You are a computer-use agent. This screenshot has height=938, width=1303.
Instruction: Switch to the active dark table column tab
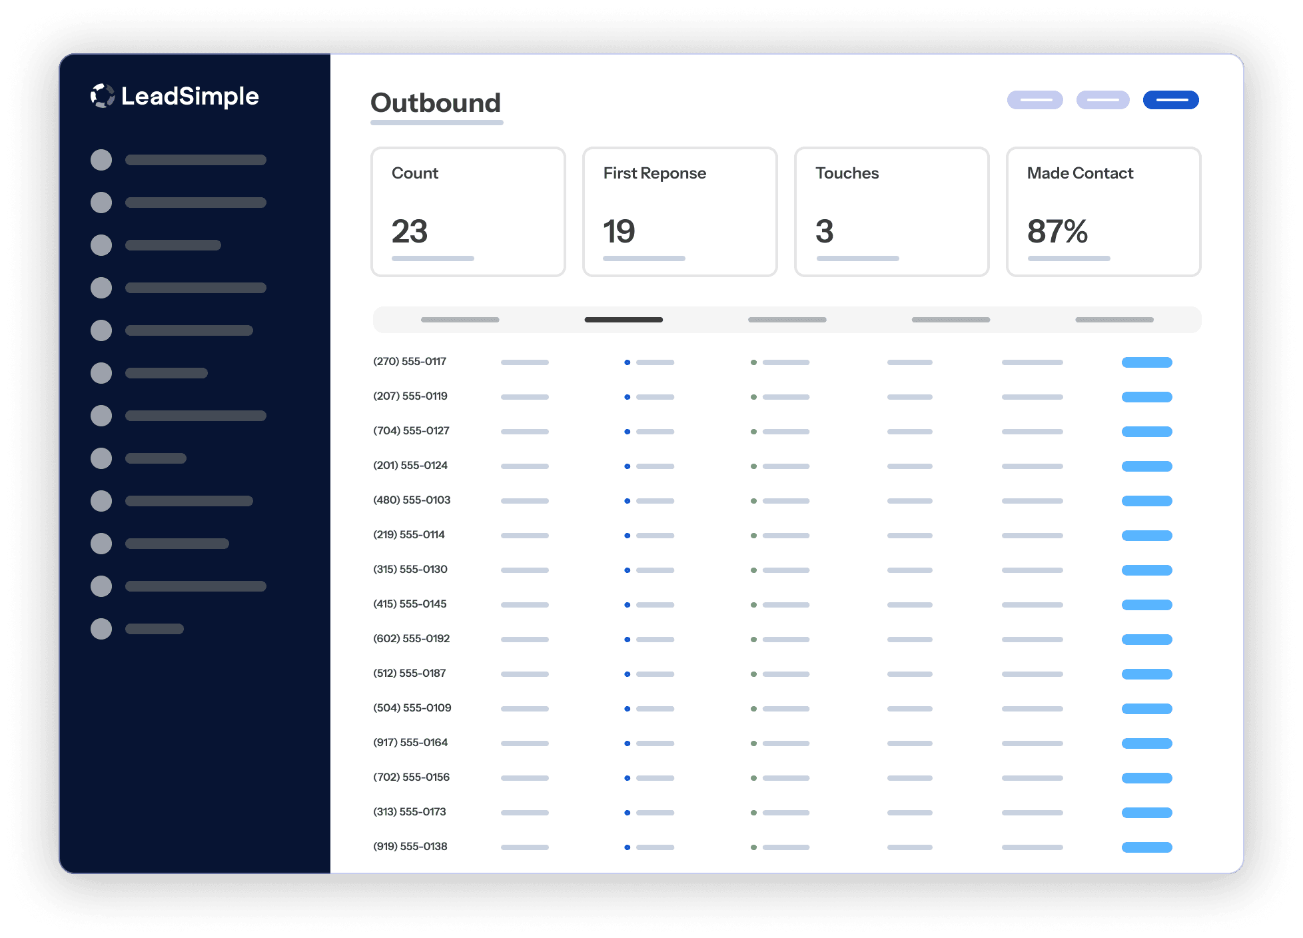pos(624,320)
